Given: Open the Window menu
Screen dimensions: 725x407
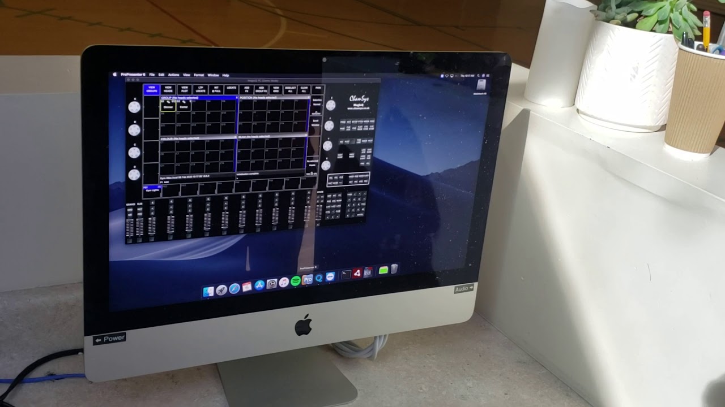Looking at the screenshot, I should [213, 75].
